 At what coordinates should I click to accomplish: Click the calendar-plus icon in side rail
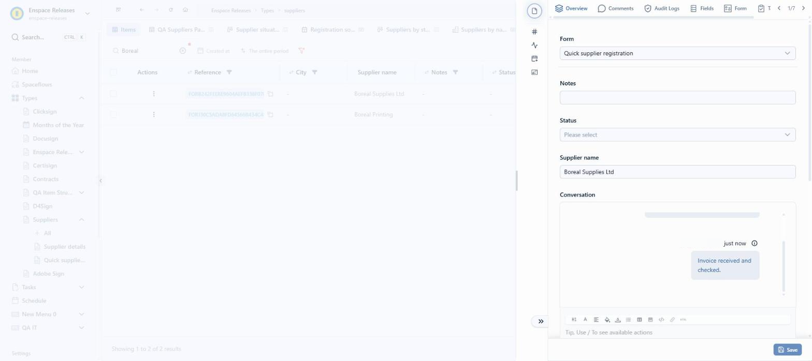(x=534, y=58)
